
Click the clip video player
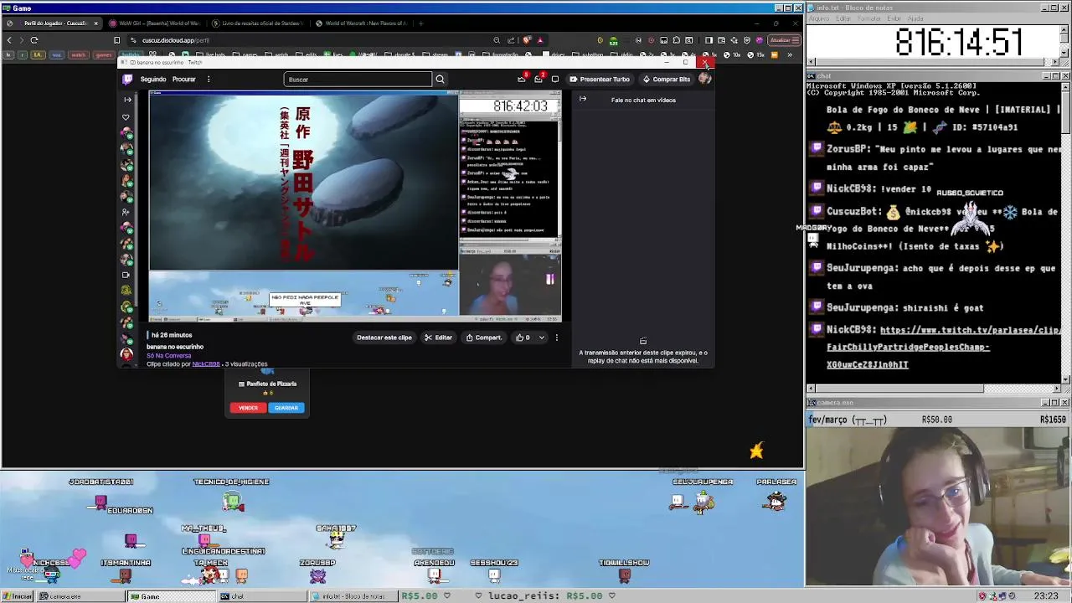[x=355, y=206]
